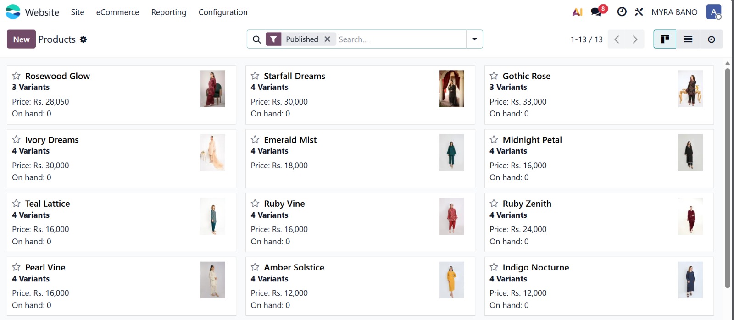The width and height of the screenshot is (734, 320).
Task: Remove the Published filter
Action: click(x=327, y=39)
